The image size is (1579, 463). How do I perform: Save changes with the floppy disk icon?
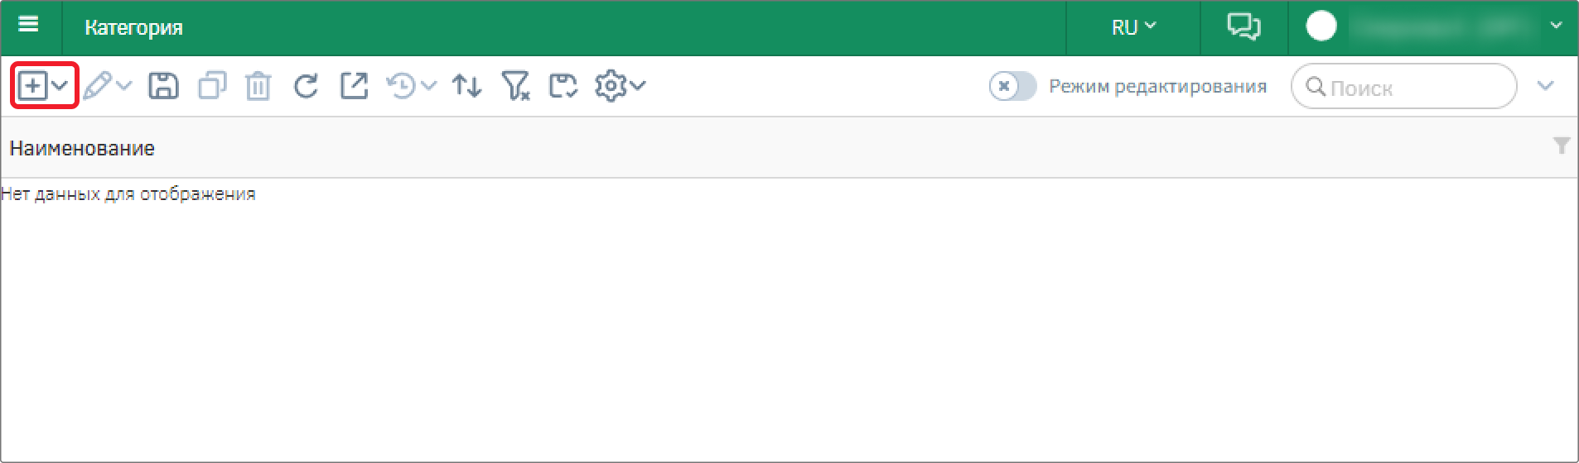[163, 85]
